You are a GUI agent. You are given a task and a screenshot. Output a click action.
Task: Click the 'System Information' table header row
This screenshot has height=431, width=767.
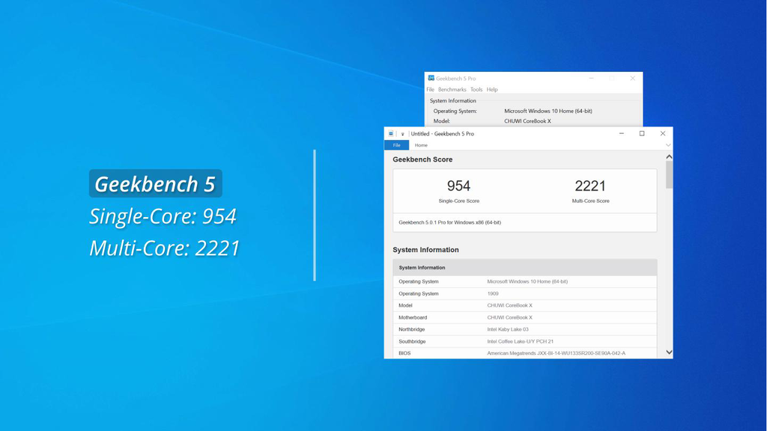(525, 267)
